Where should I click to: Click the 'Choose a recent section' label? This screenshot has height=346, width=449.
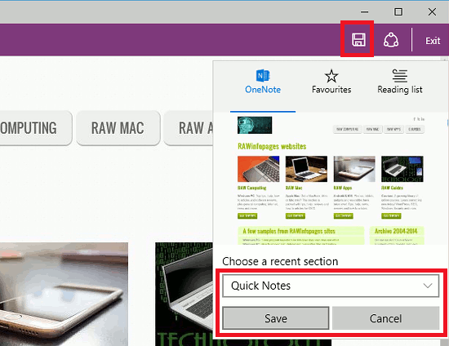point(280,262)
